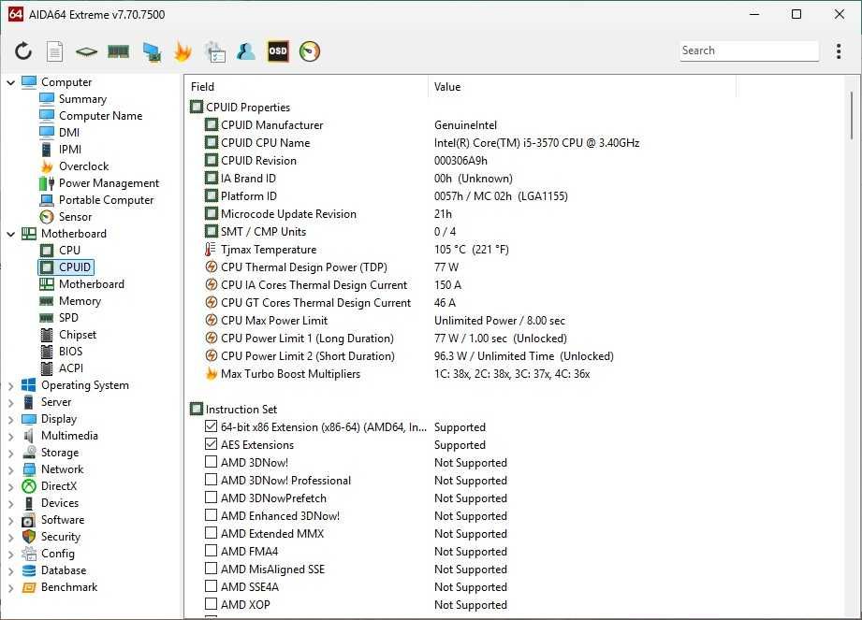The height and width of the screenshot is (620, 862).
Task: Select Portable Computer in tree
Action: click(106, 200)
